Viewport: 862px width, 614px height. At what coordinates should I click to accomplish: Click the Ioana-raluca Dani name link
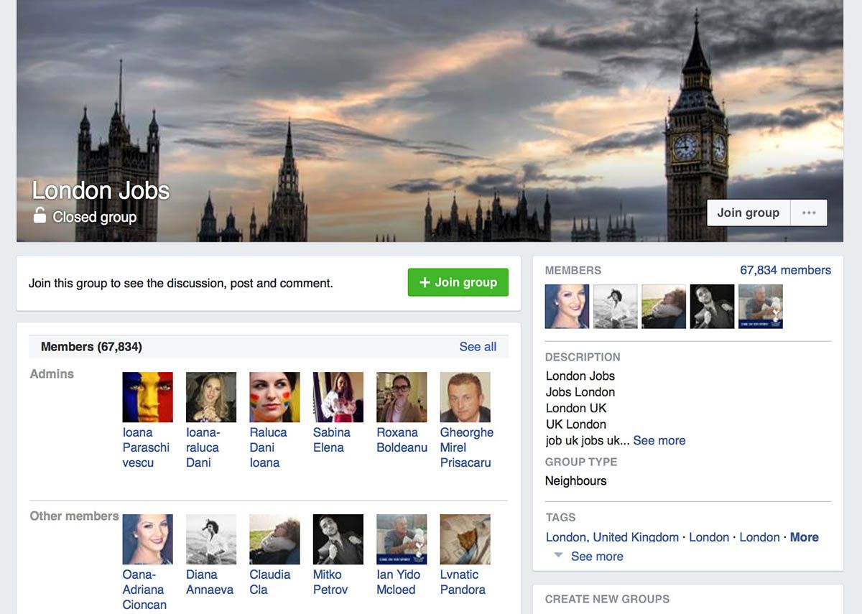(x=203, y=447)
